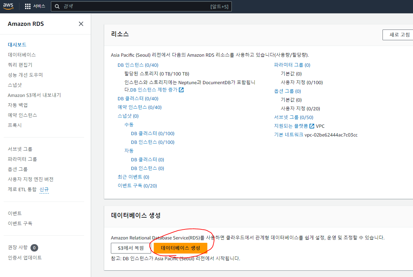Go to 쿼리 편집기
The image size is (413, 277).
click(x=20, y=65)
